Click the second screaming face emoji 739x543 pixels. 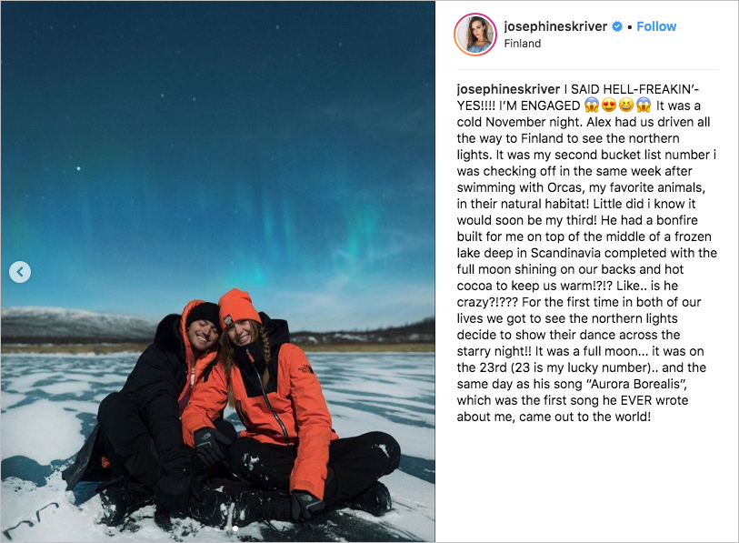pos(644,105)
